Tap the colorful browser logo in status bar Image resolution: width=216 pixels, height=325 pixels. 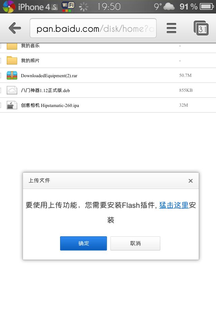9,7
